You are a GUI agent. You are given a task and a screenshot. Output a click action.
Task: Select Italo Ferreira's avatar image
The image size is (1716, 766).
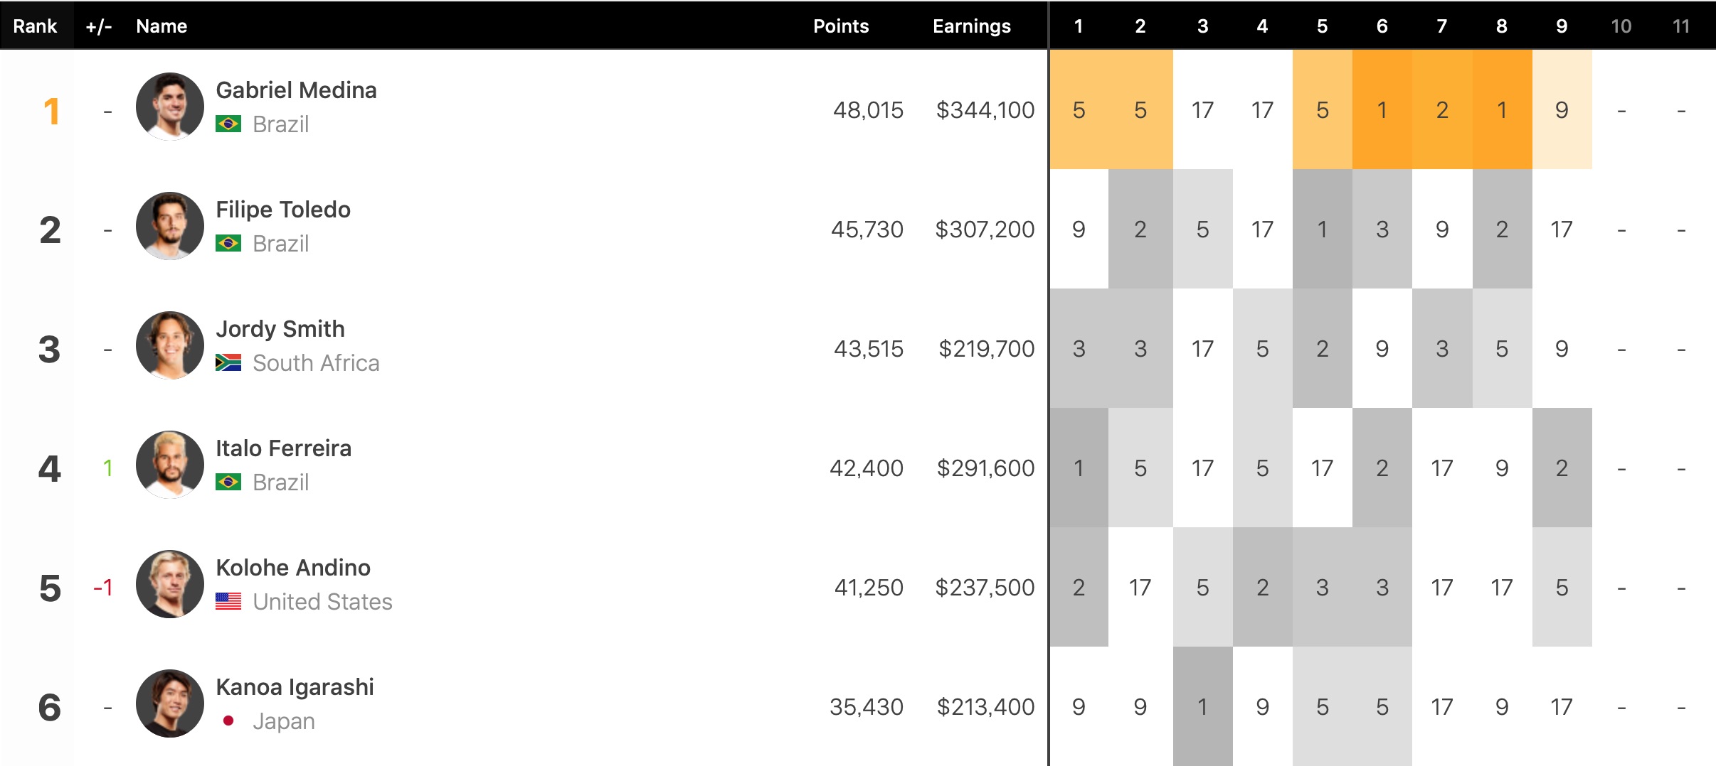(170, 465)
